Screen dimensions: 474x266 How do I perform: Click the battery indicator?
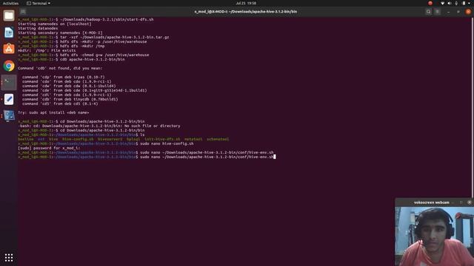[464, 3]
